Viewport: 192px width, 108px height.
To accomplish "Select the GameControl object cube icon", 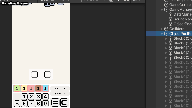I will [x=166, y=5].
